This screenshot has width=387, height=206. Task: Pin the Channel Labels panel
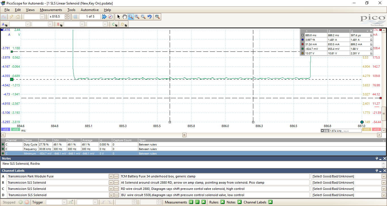377,171
